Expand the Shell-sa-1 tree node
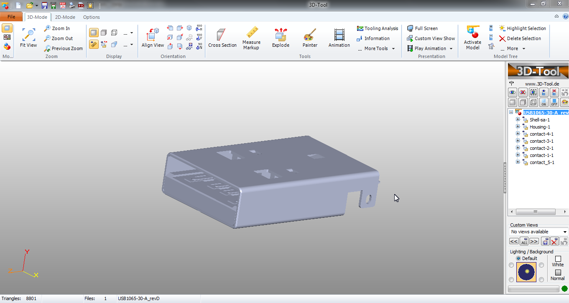Screen dimensions: 569x303 pyautogui.click(x=518, y=119)
